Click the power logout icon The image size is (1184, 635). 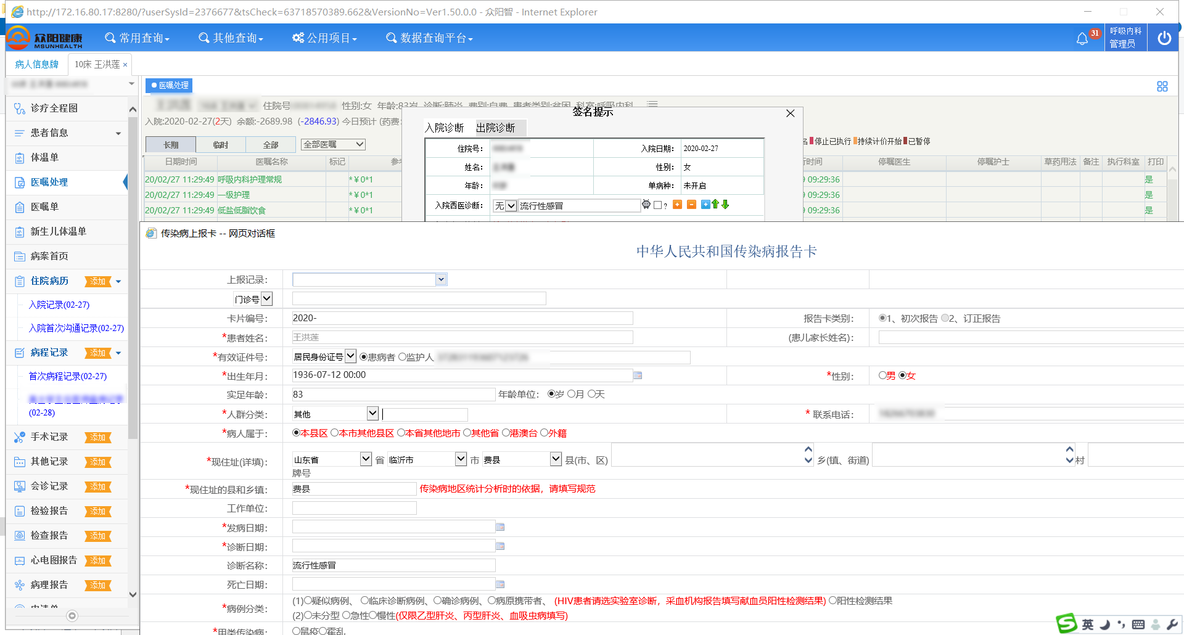(1164, 38)
